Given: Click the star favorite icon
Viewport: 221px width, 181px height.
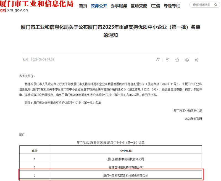Looking at the screenshot, I should coord(177,60).
